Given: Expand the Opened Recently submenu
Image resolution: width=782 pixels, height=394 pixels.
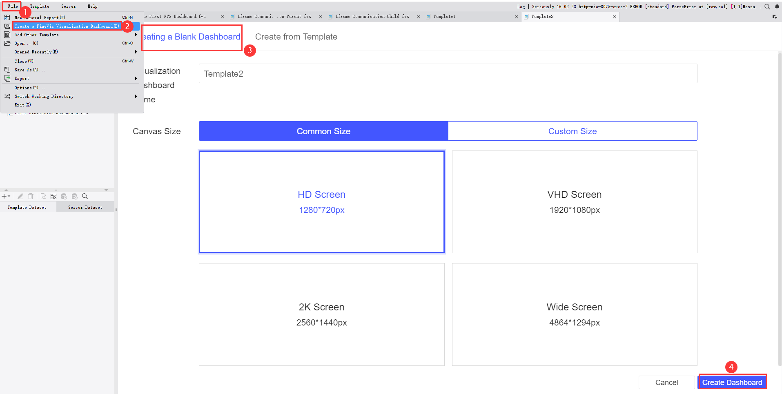Looking at the screenshot, I should point(136,52).
